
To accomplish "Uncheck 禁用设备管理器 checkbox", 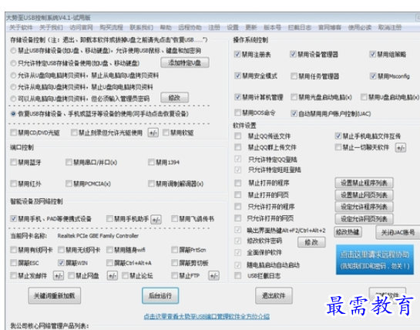I will coord(293,54).
